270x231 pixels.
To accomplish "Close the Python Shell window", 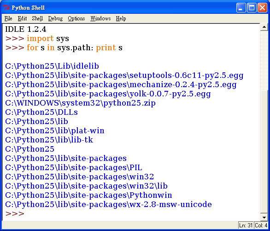I will click(262, 7).
